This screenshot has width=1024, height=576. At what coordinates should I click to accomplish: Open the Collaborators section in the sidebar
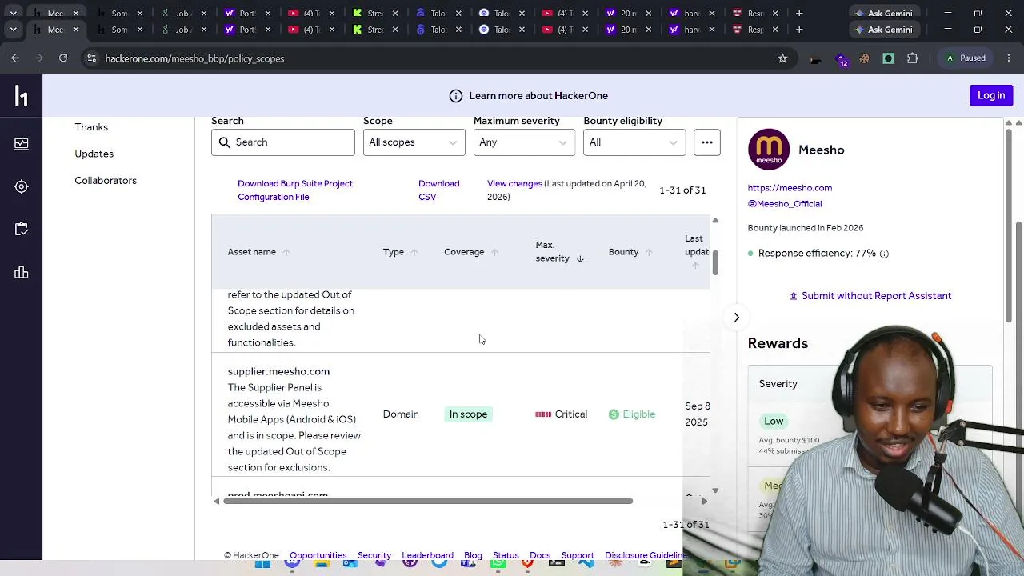pyautogui.click(x=106, y=181)
